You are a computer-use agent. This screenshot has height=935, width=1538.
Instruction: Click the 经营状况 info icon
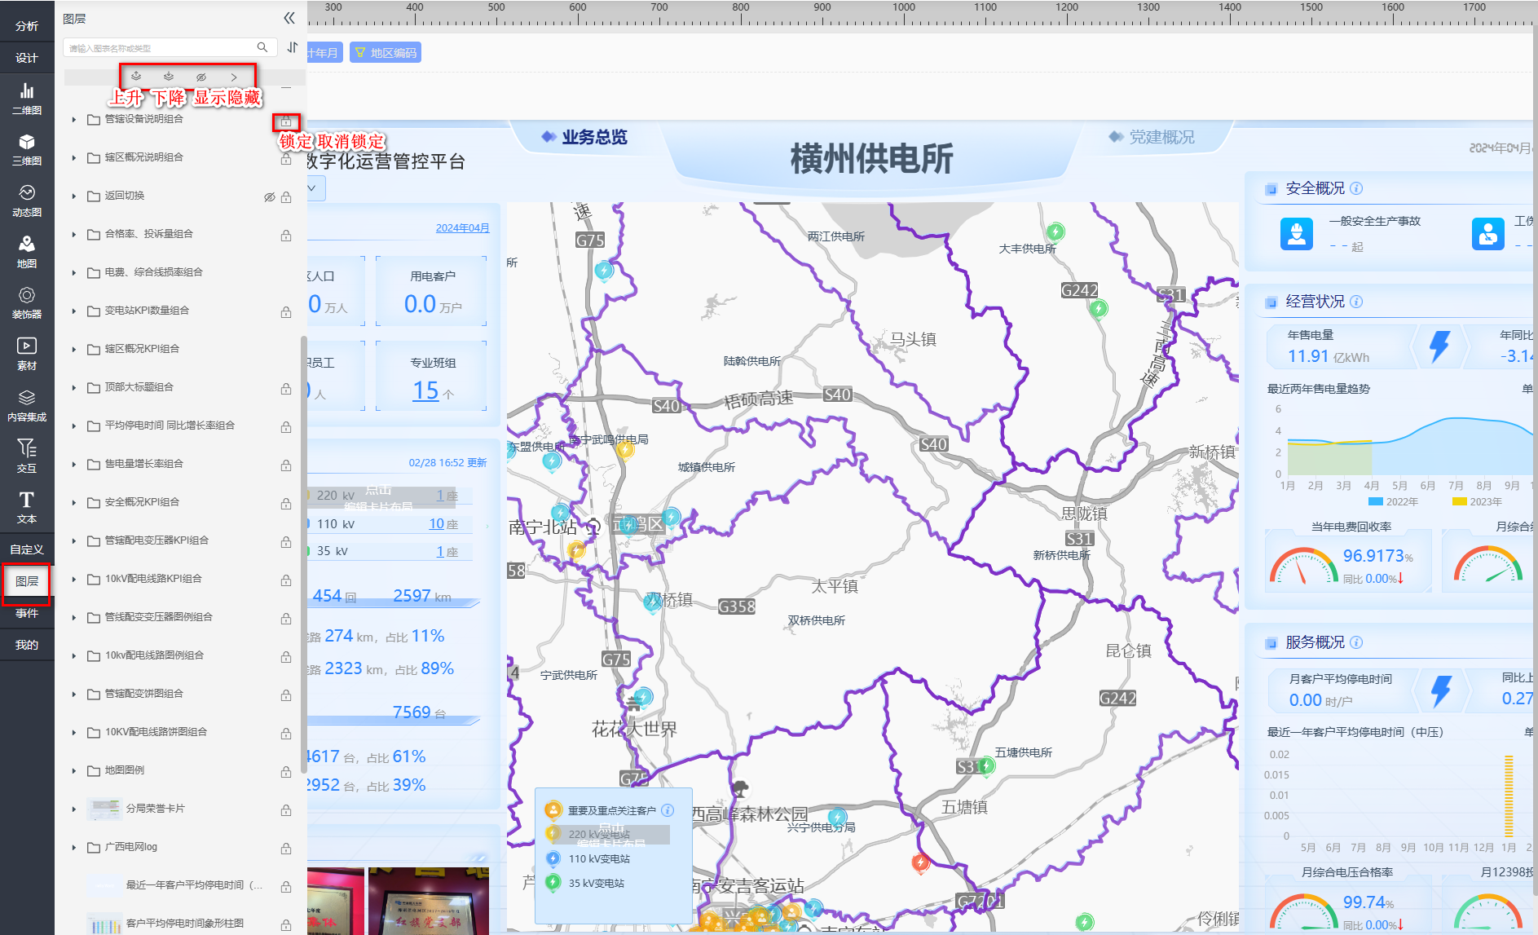(x=1356, y=302)
